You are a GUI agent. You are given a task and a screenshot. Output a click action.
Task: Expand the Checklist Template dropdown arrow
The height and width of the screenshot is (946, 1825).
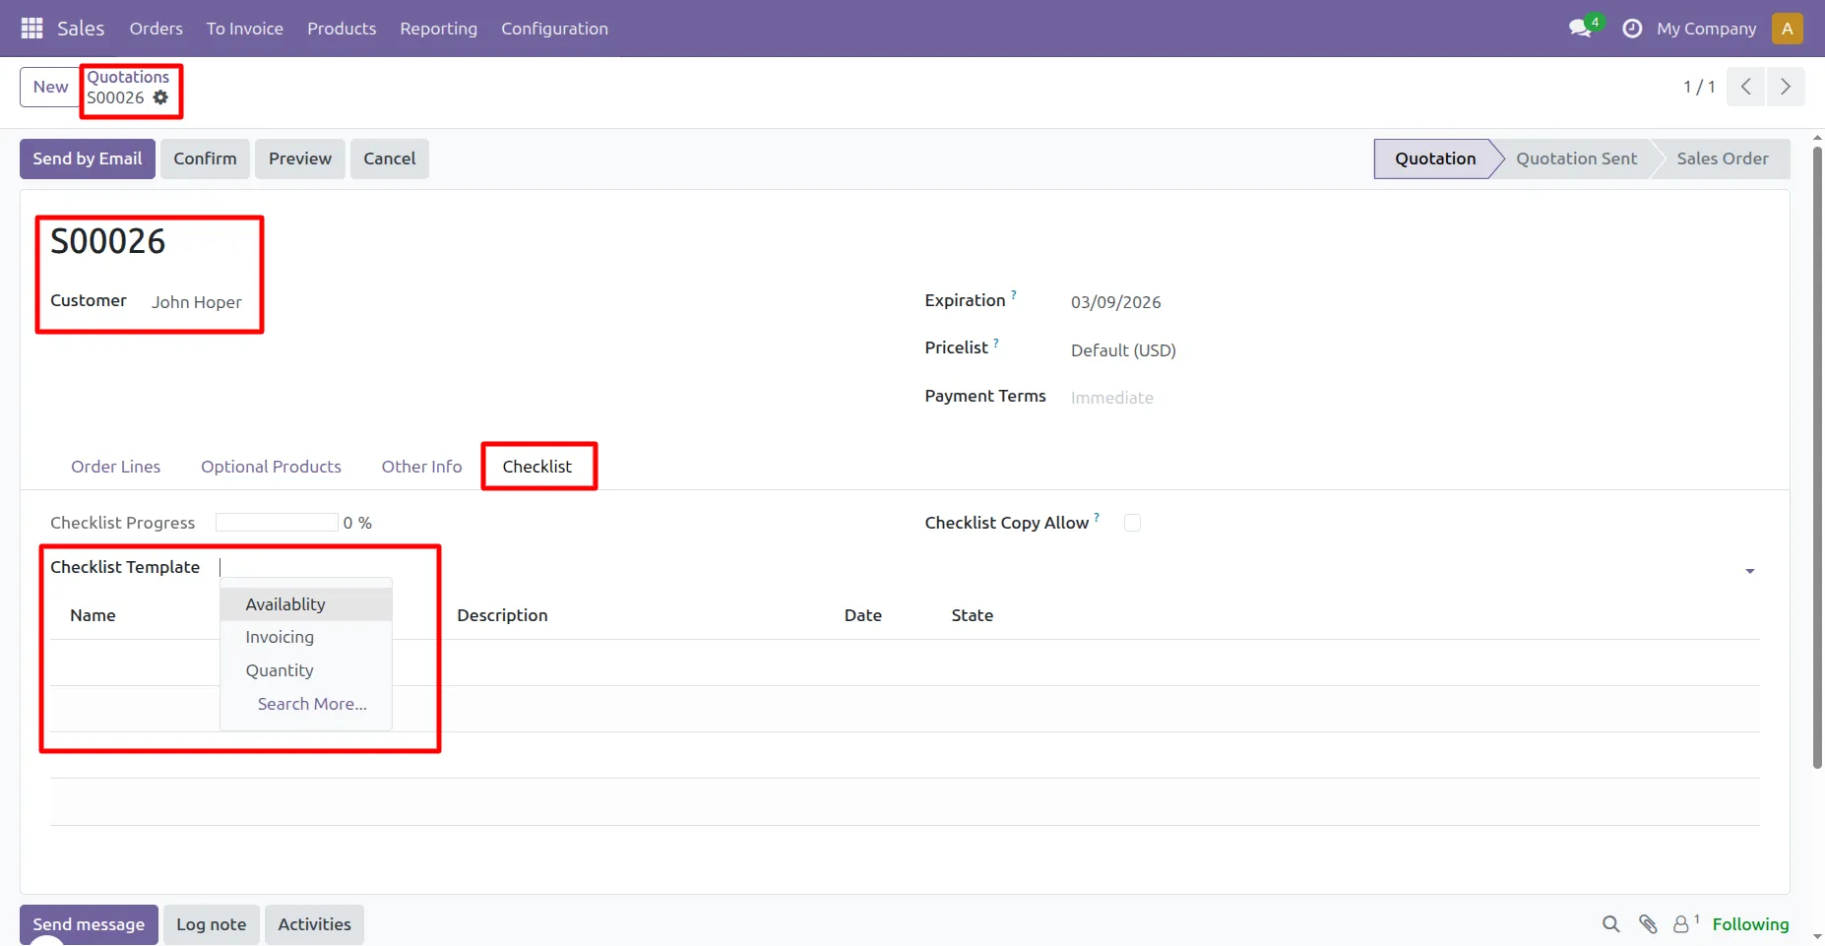pos(1749,571)
